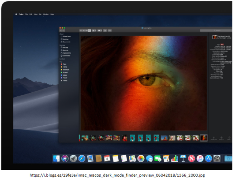Switch Finder to column view

86,30
